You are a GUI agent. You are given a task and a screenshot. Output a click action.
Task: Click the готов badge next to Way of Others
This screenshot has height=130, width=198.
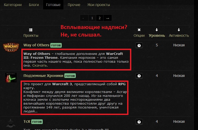click(x=56, y=45)
